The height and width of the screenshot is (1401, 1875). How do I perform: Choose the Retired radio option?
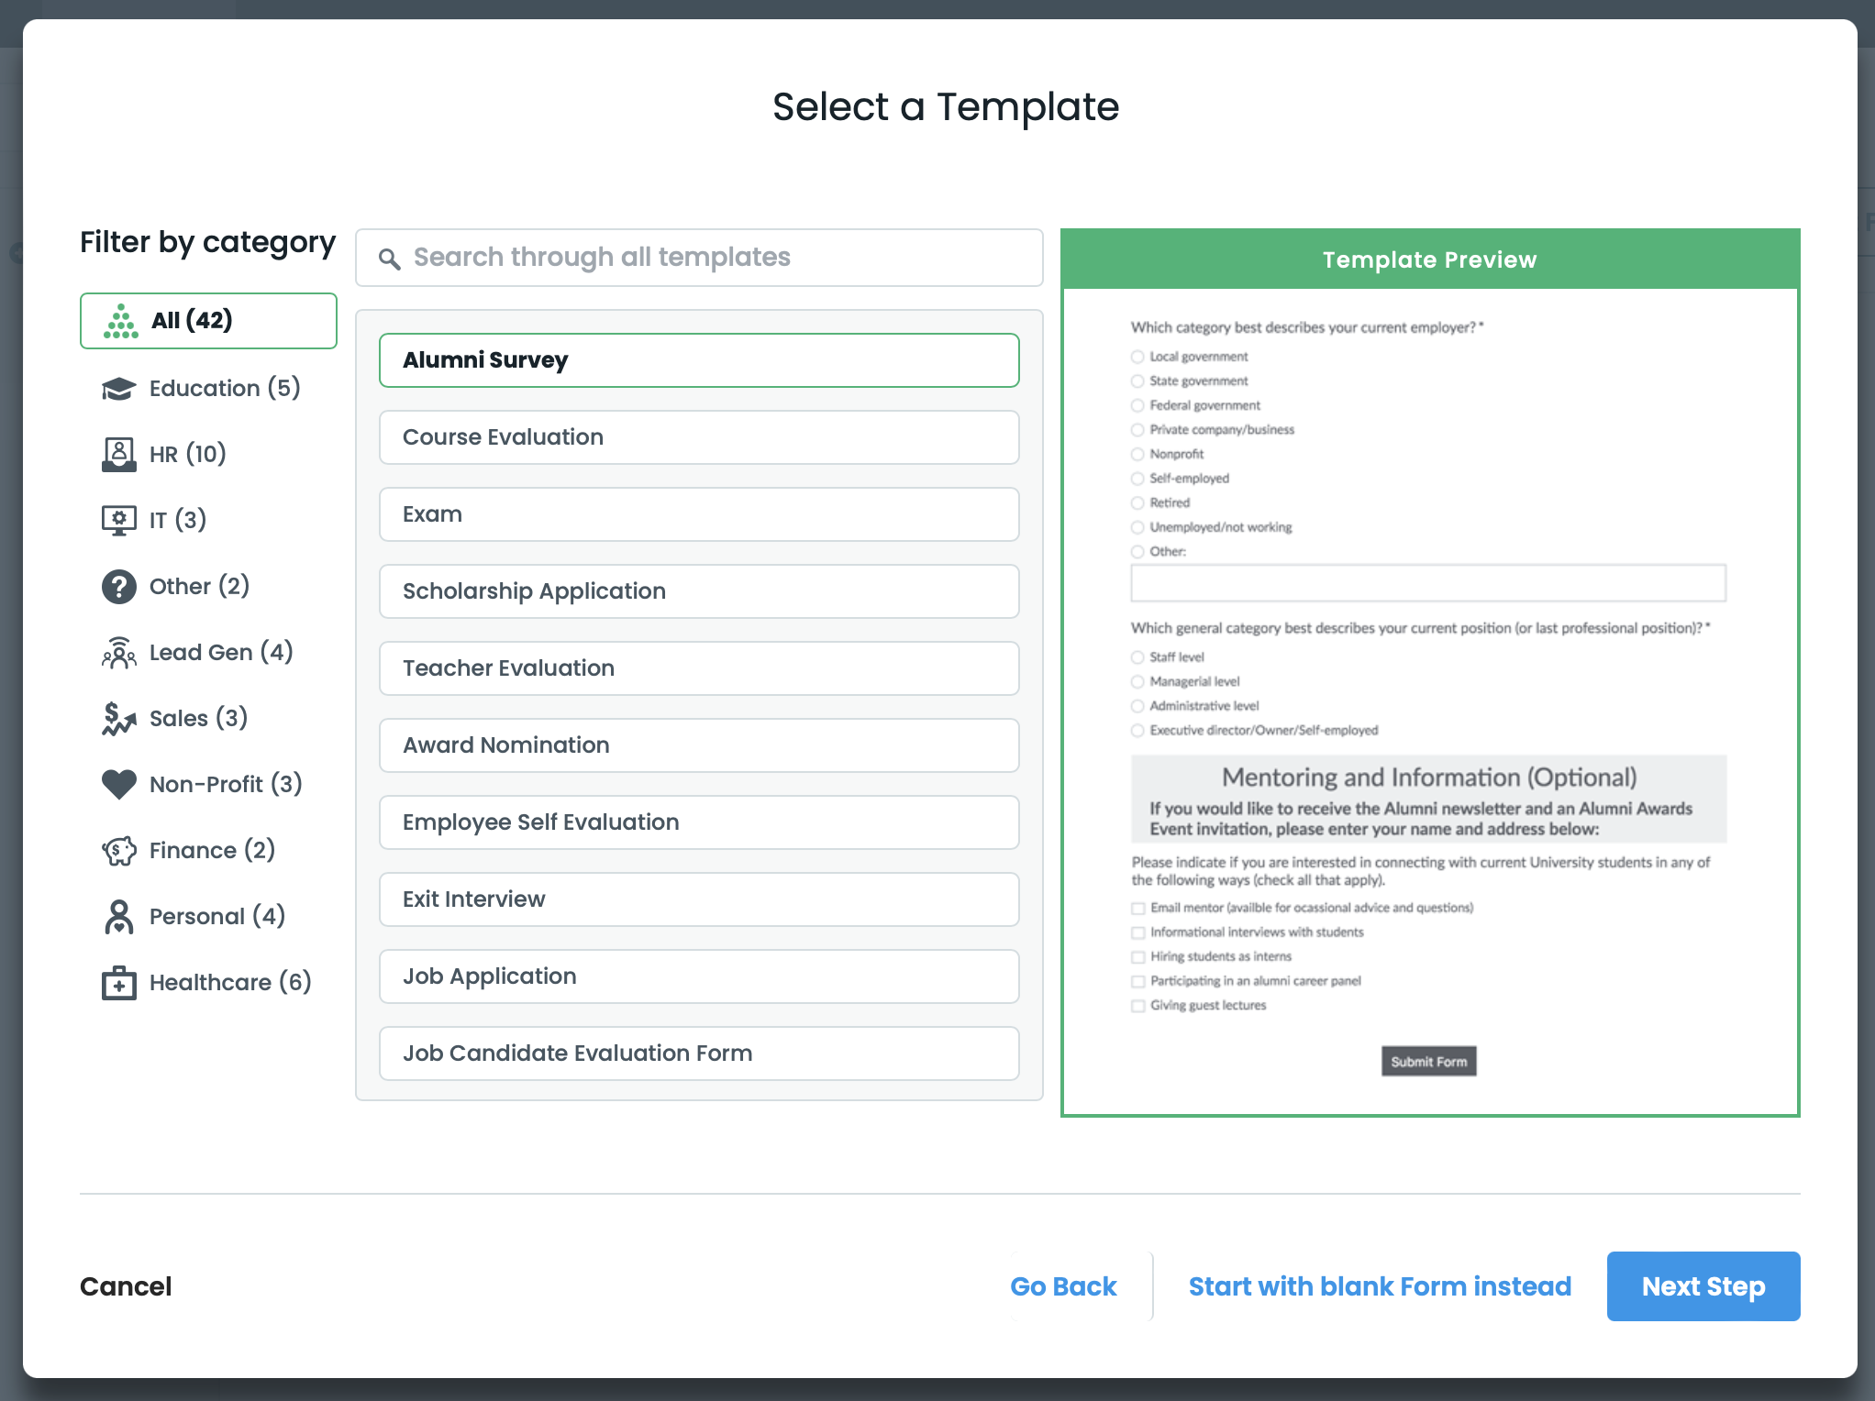click(1137, 503)
